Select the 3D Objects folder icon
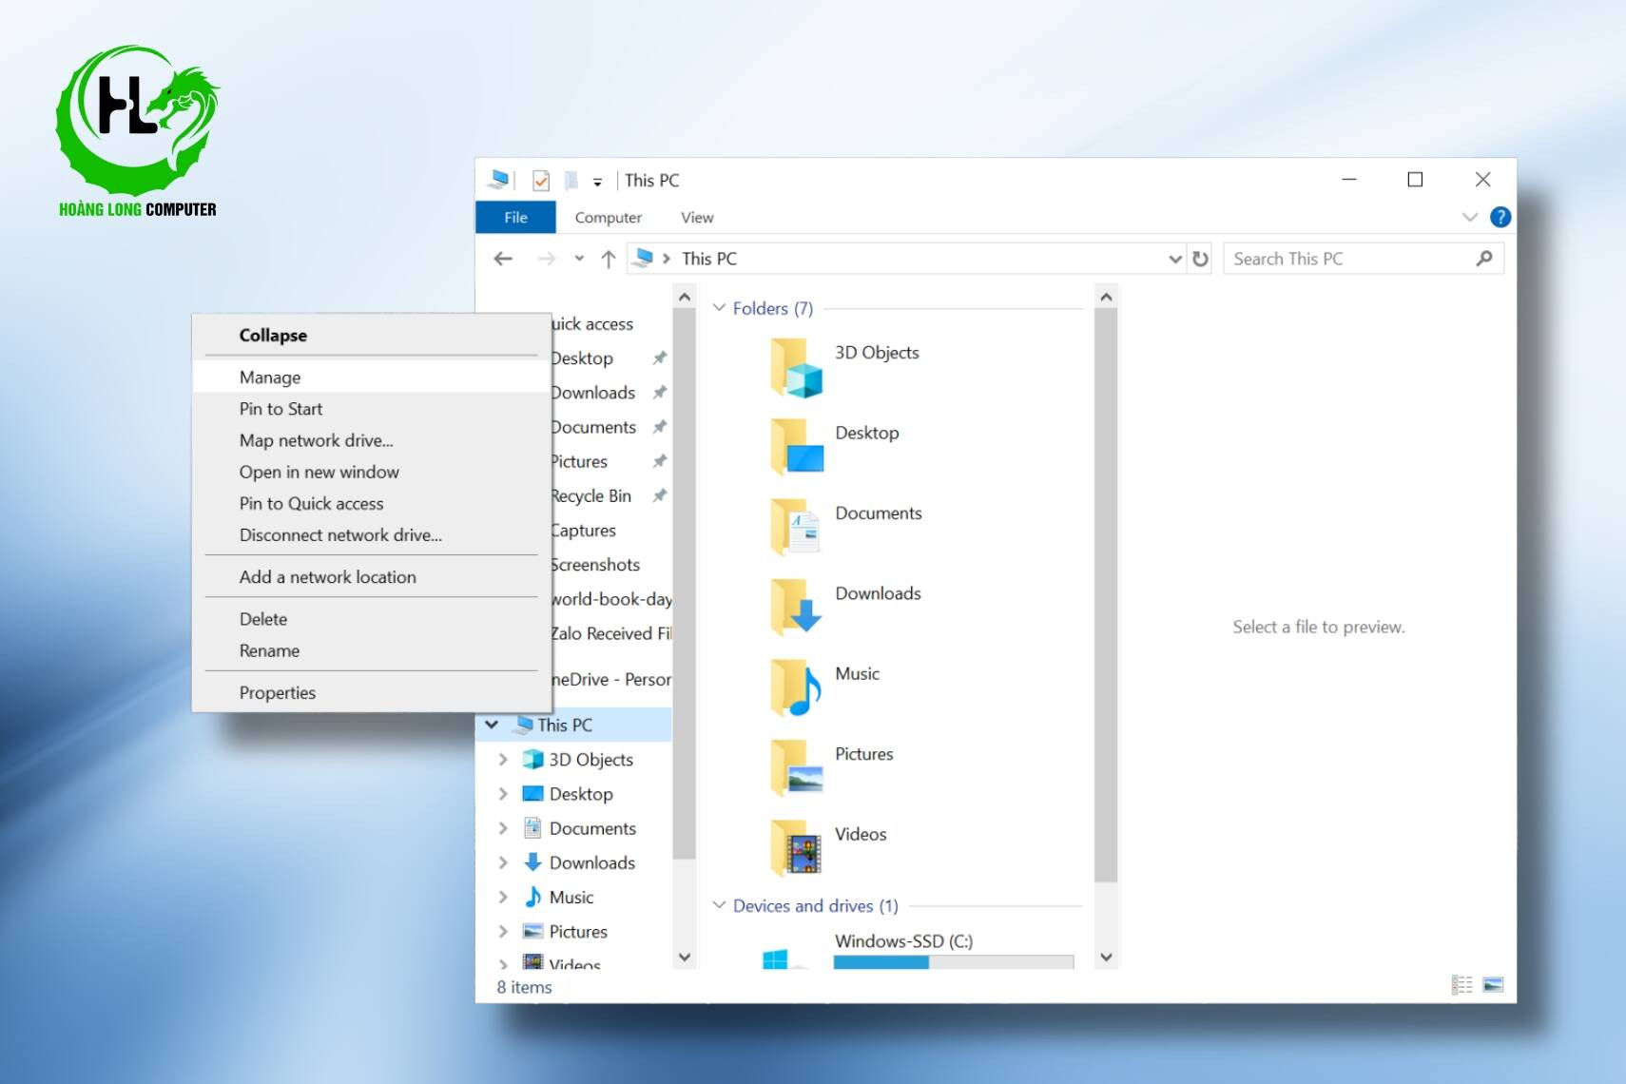The height and width of the screenshot is (1084, 1626). pos(797,368)
